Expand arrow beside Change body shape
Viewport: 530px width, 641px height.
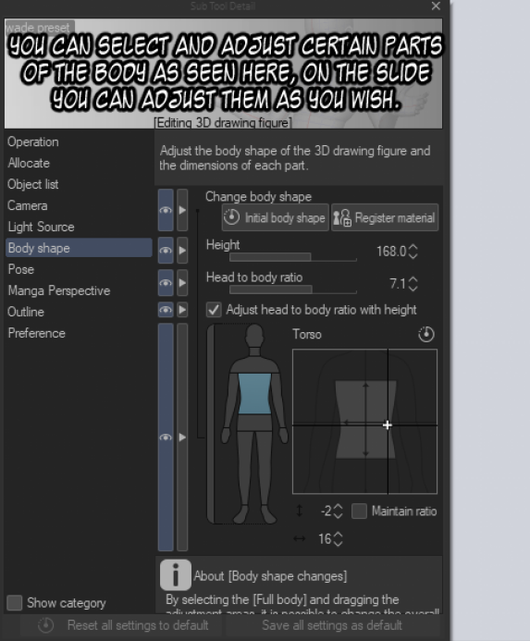point(182,210)
